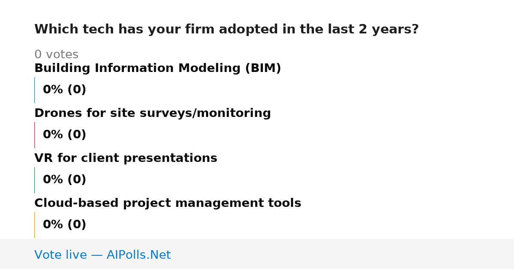Click the 0 votes count
This screenshot has height=269, width=514.
(x=56, y=55)
